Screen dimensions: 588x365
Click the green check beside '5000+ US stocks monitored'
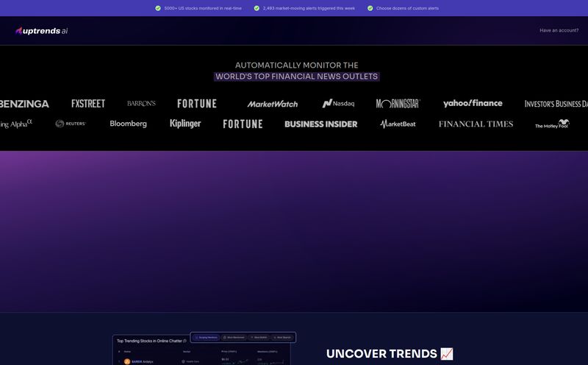(158, 8)
